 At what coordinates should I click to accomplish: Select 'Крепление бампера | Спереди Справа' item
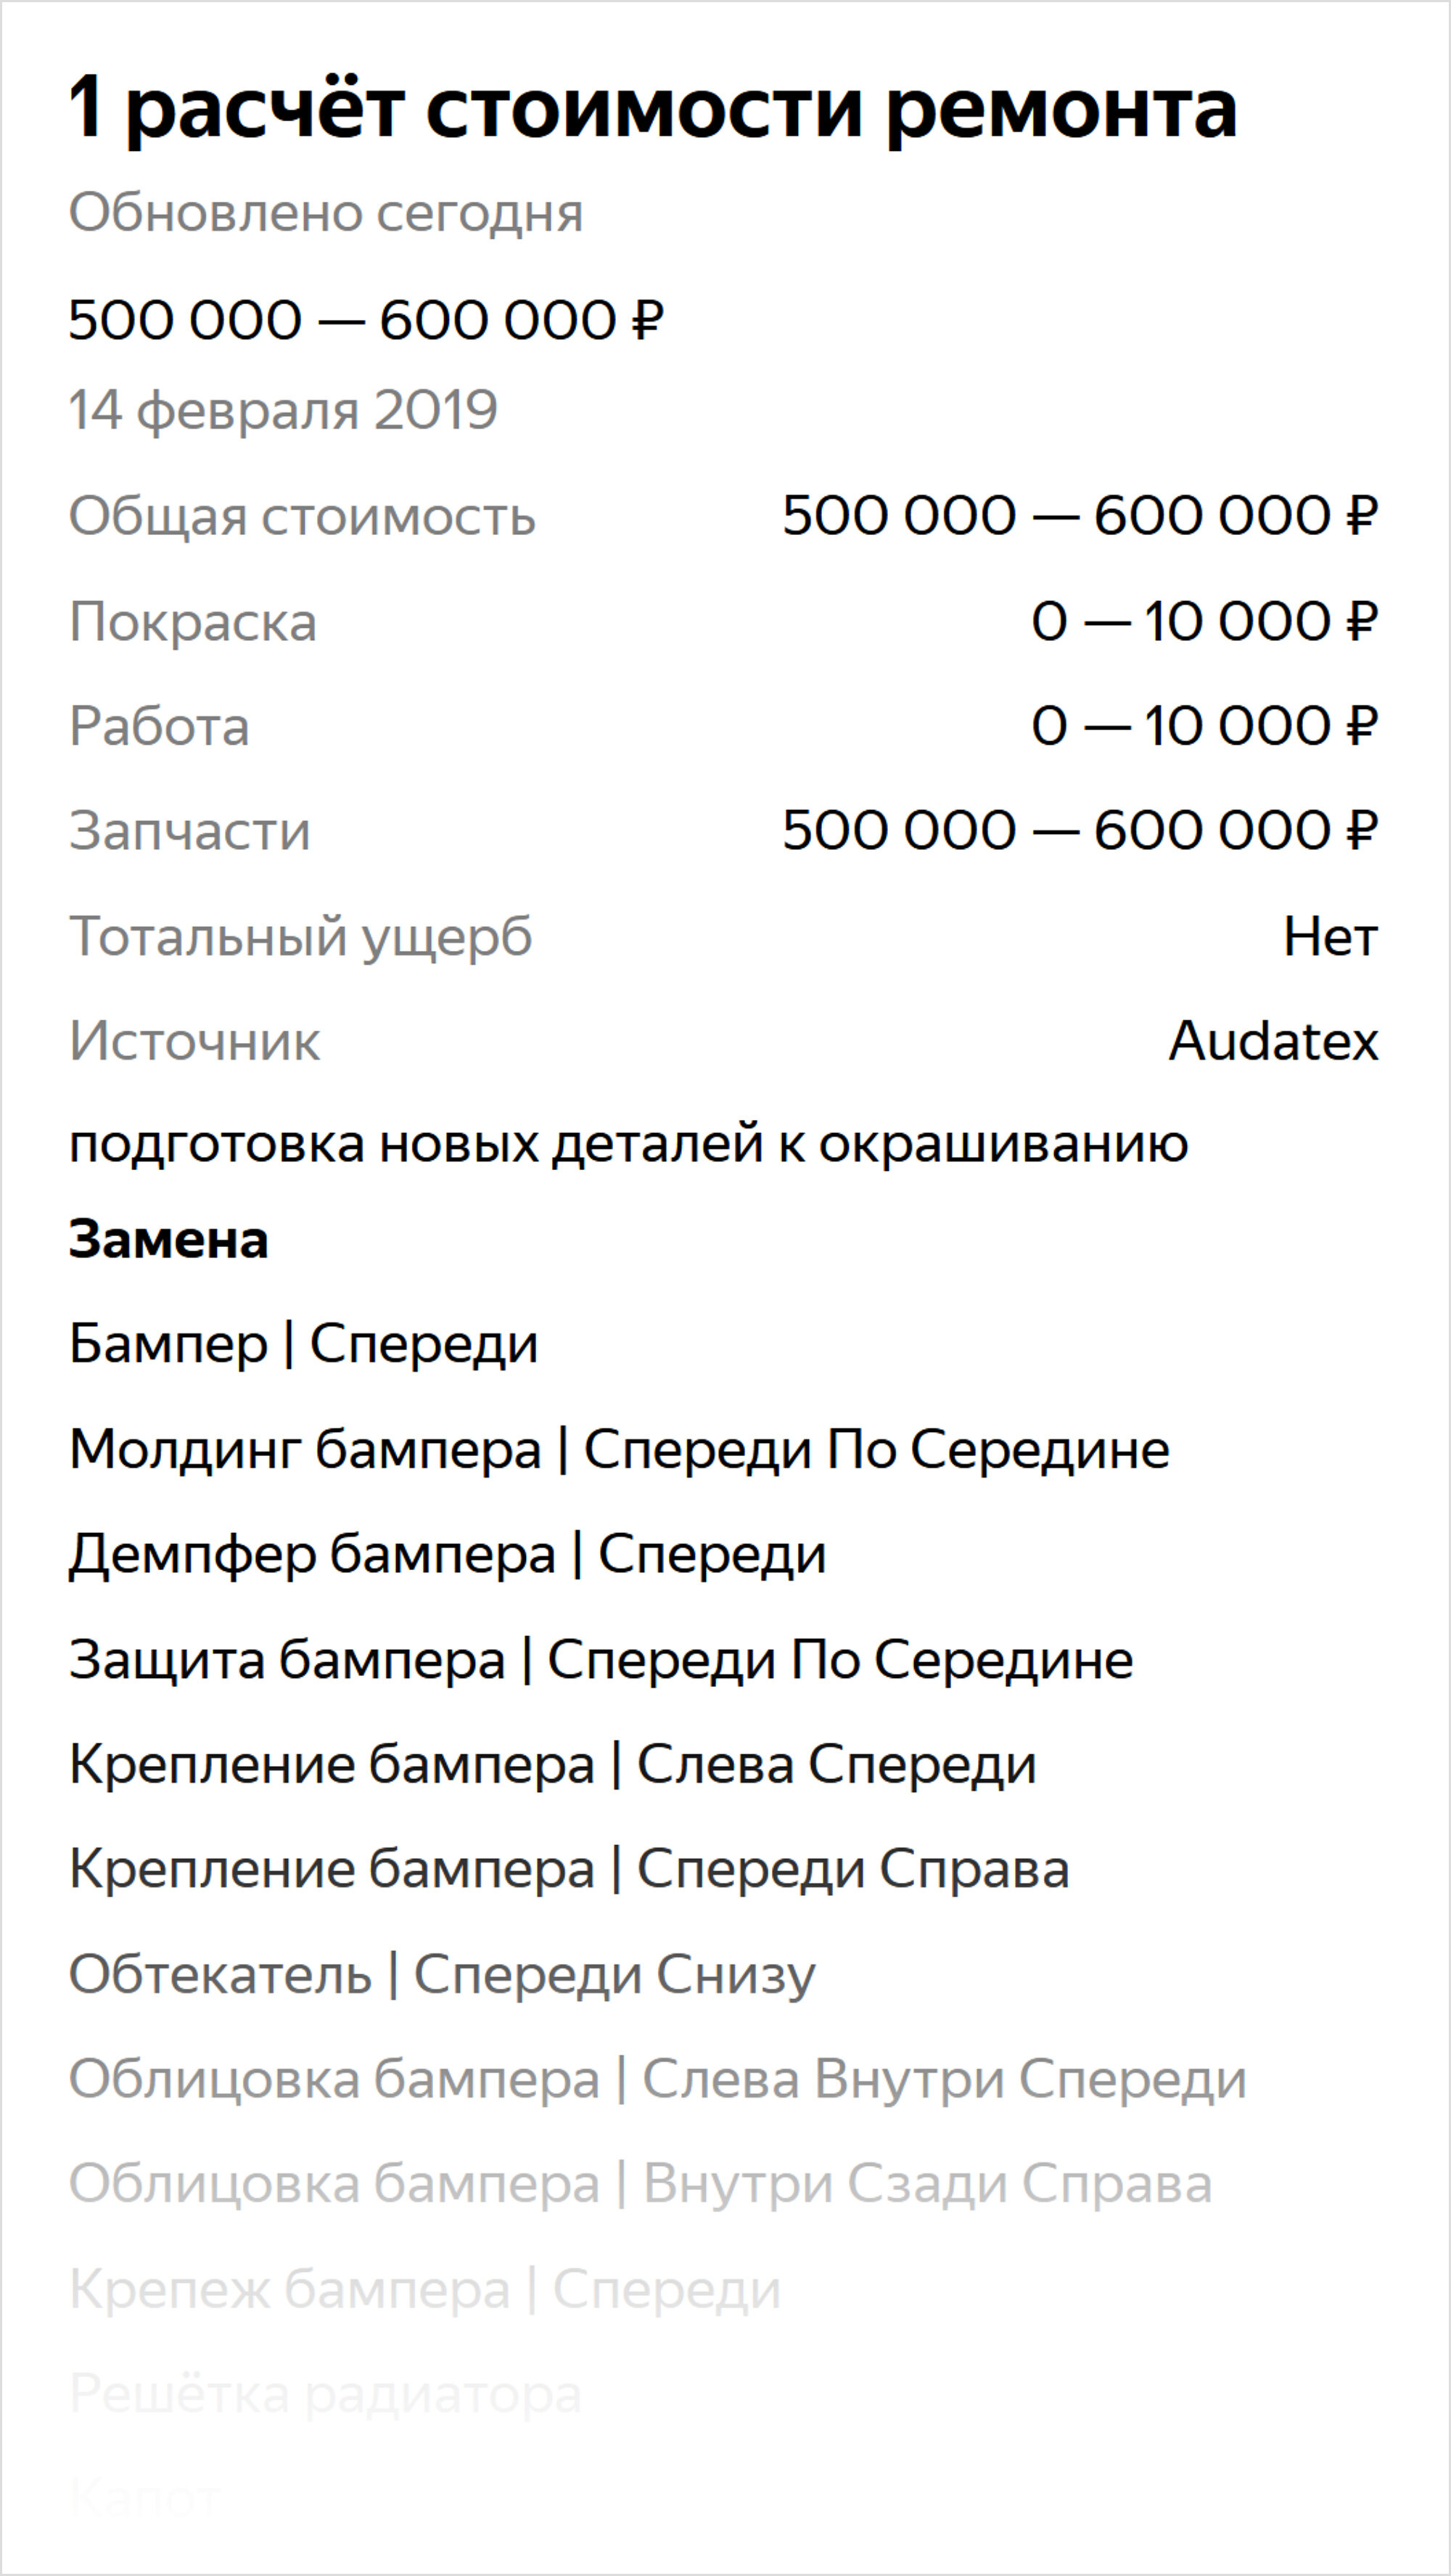tap(569, 1869)
